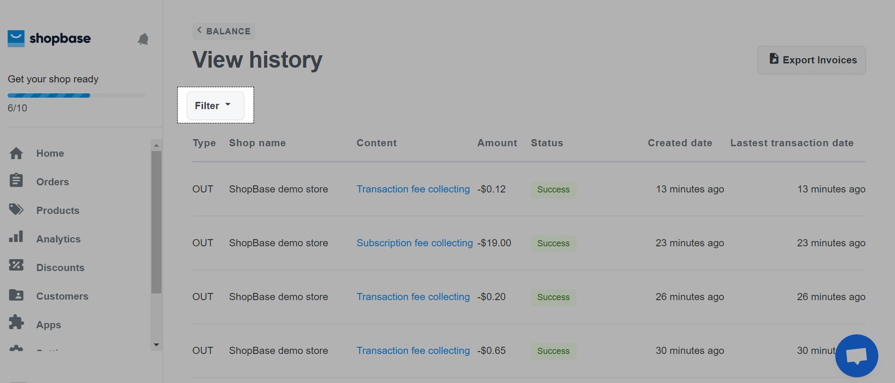Open the live chat bubble
This screenshot has width=895, height=383.
[x=856, y=356]
